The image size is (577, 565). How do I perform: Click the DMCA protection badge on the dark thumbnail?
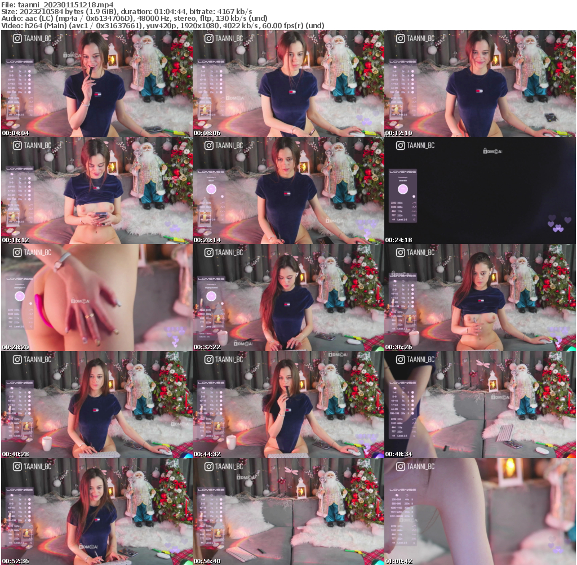click(x=493, y=151)
